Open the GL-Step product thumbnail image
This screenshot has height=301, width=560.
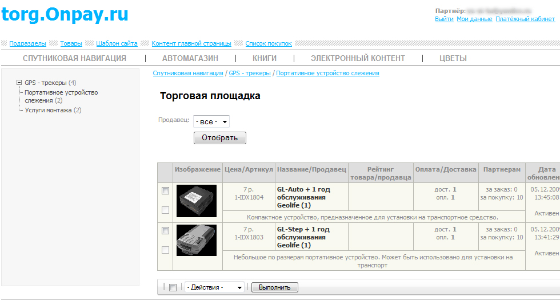tap(197, 239)
